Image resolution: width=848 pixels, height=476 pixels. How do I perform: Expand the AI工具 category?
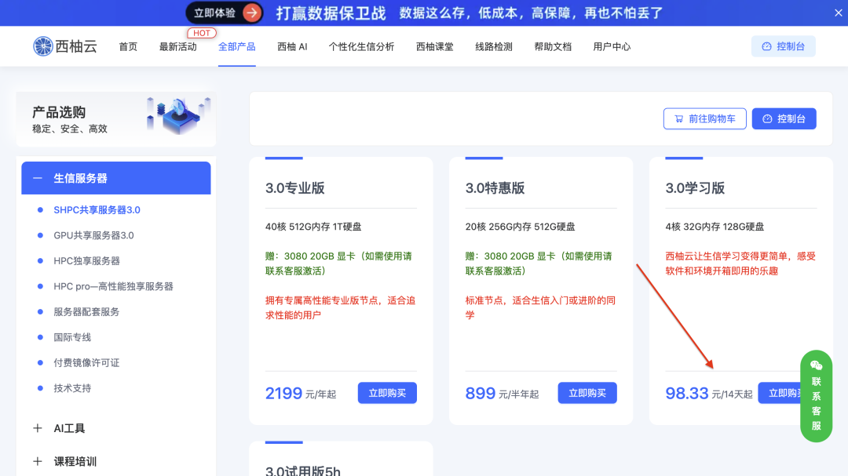38,428
